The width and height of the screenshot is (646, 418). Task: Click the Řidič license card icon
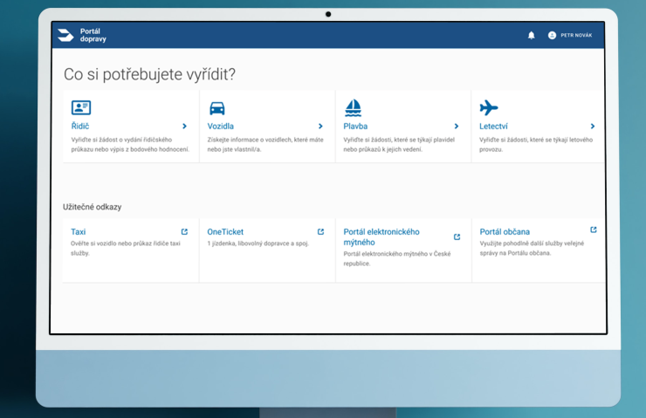(x=81, y=107)
